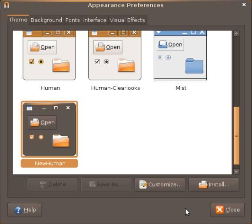Click the Mist theme label
252x224 pixels.
tap(181, 88)
